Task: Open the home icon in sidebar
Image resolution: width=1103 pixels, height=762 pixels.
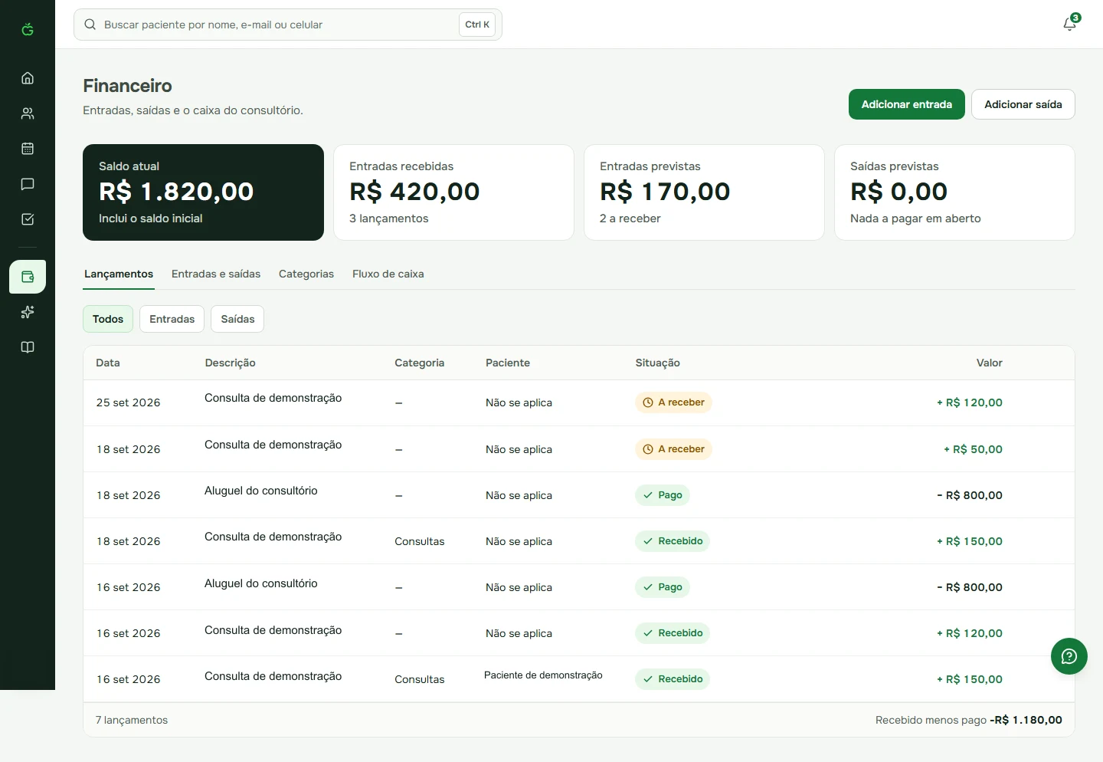Action: click(28, 78)
